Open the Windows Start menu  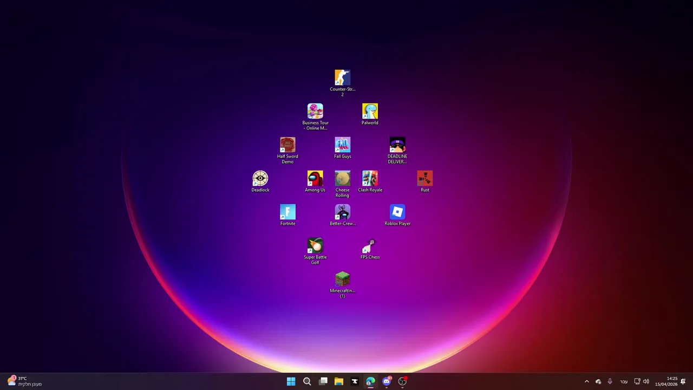pyautogui.click(x=291, y=381)
